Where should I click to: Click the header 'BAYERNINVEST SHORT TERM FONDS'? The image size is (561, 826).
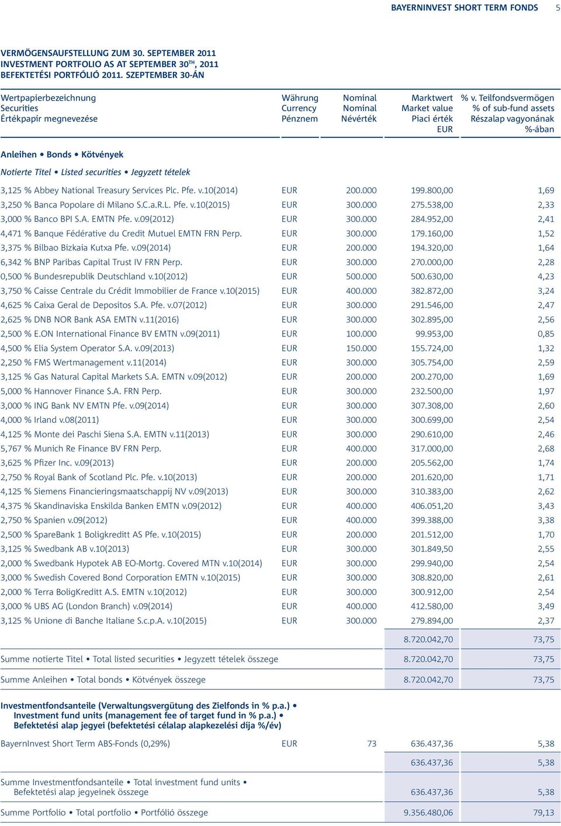[x=465, y=8]
